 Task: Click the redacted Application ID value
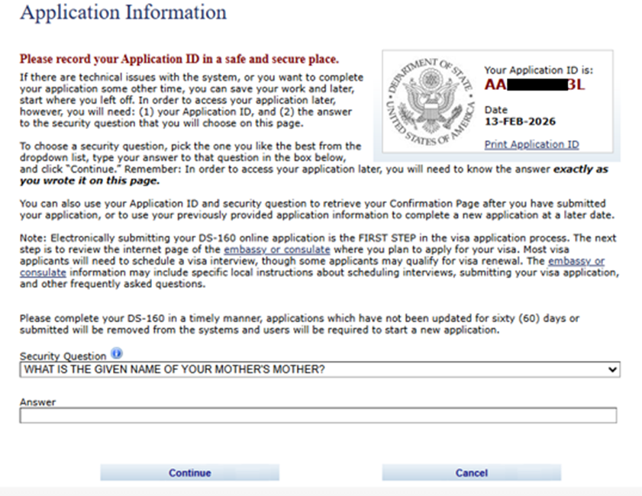534,85
